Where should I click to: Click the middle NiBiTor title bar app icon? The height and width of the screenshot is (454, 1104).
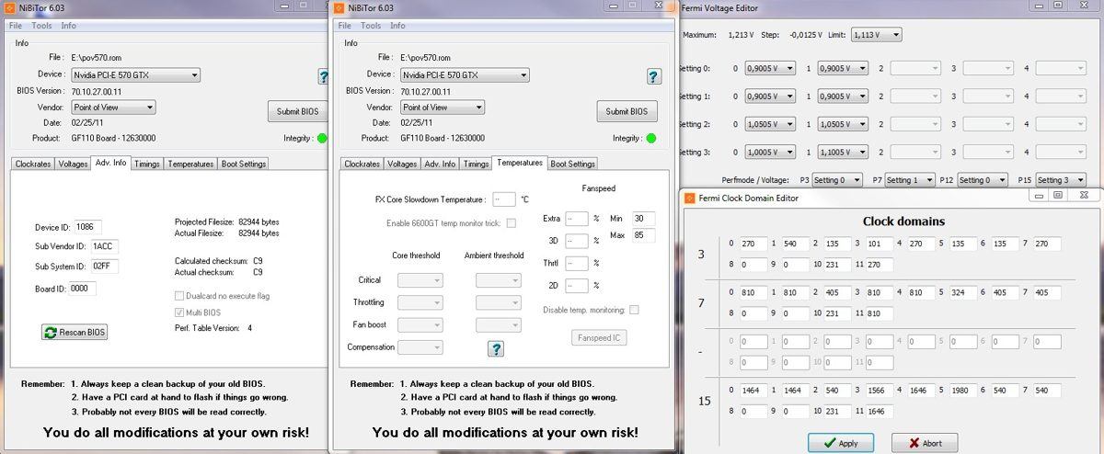click(x=340, y=8)
